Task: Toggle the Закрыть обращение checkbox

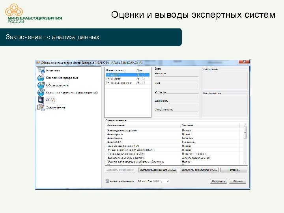Action: pos(107,181)
